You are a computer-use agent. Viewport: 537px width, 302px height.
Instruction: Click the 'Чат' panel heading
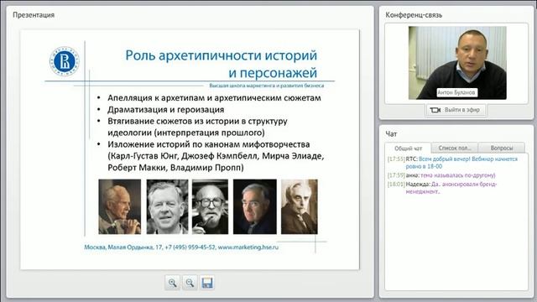pos(391,134)
